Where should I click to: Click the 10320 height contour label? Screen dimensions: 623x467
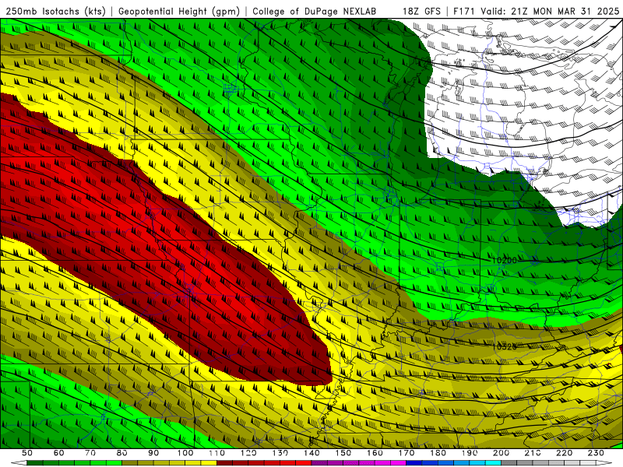tap(505, 346)
